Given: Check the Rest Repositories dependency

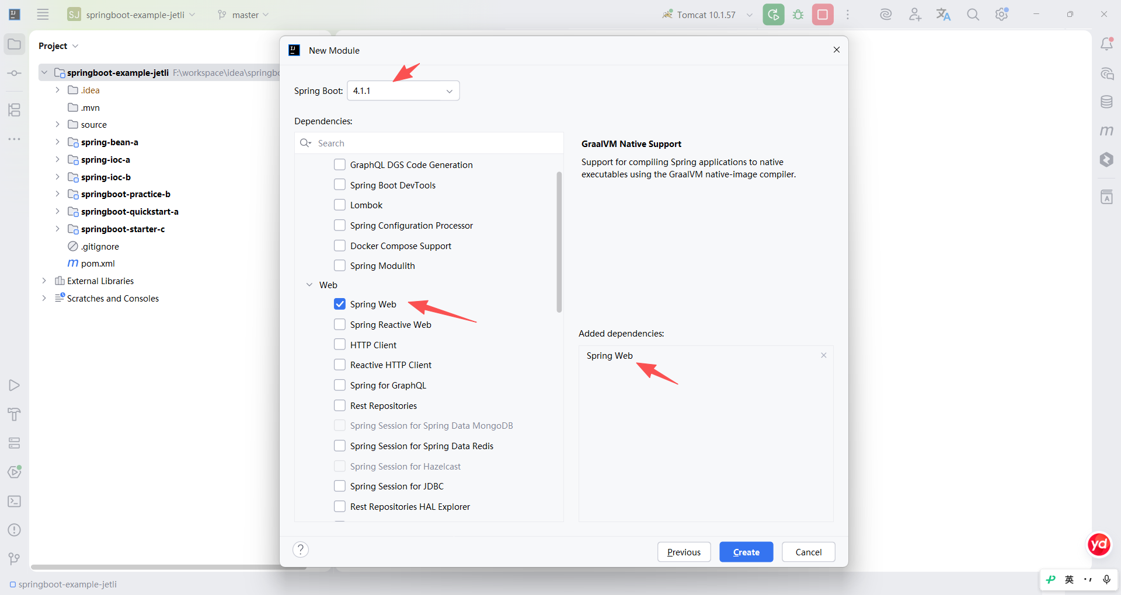Looking at the screenshot, I should pos(340,405).
